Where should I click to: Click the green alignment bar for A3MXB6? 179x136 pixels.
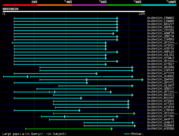click(x=69, y=129)
